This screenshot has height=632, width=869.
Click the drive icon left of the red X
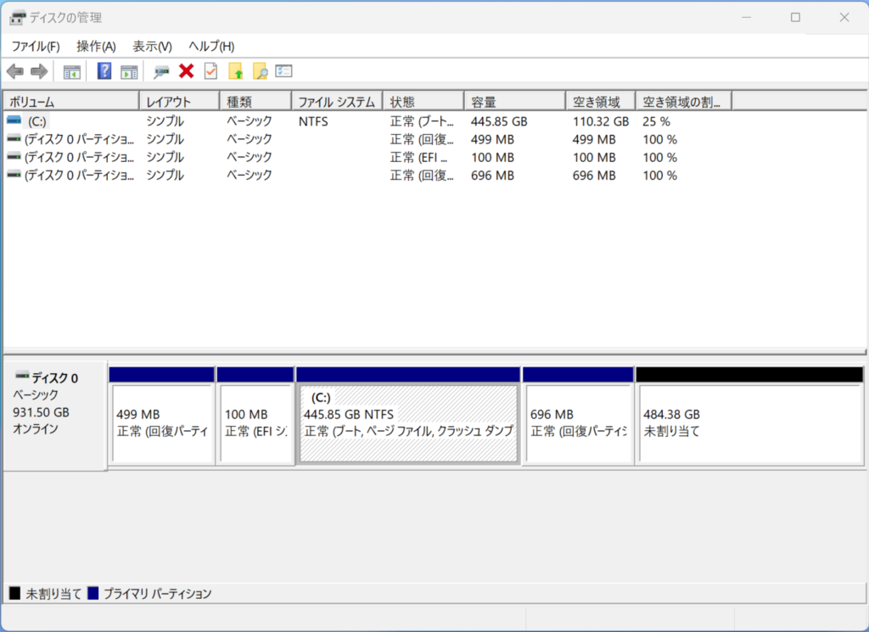tap(161, 71)
